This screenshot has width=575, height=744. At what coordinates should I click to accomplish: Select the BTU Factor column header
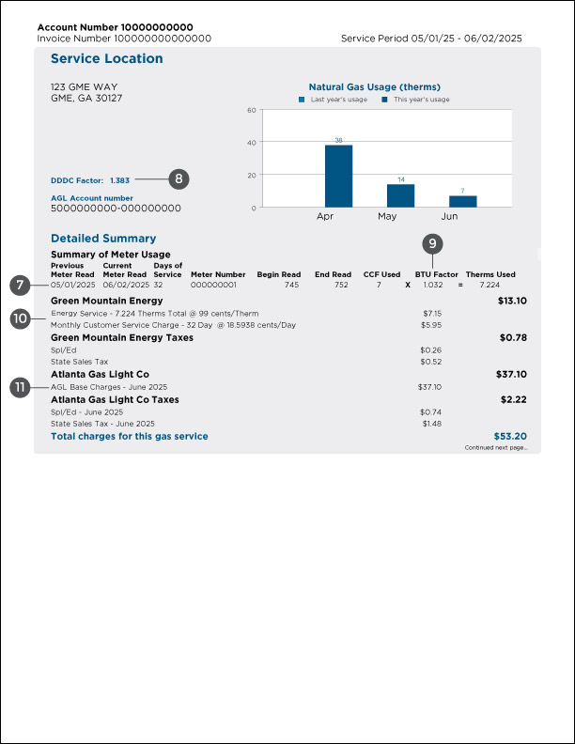(437, 274)
